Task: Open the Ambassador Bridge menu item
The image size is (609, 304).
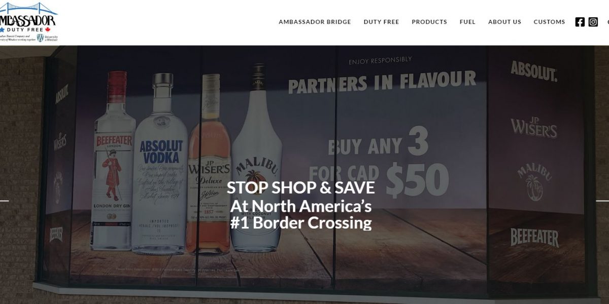Action: pos(315,22)
